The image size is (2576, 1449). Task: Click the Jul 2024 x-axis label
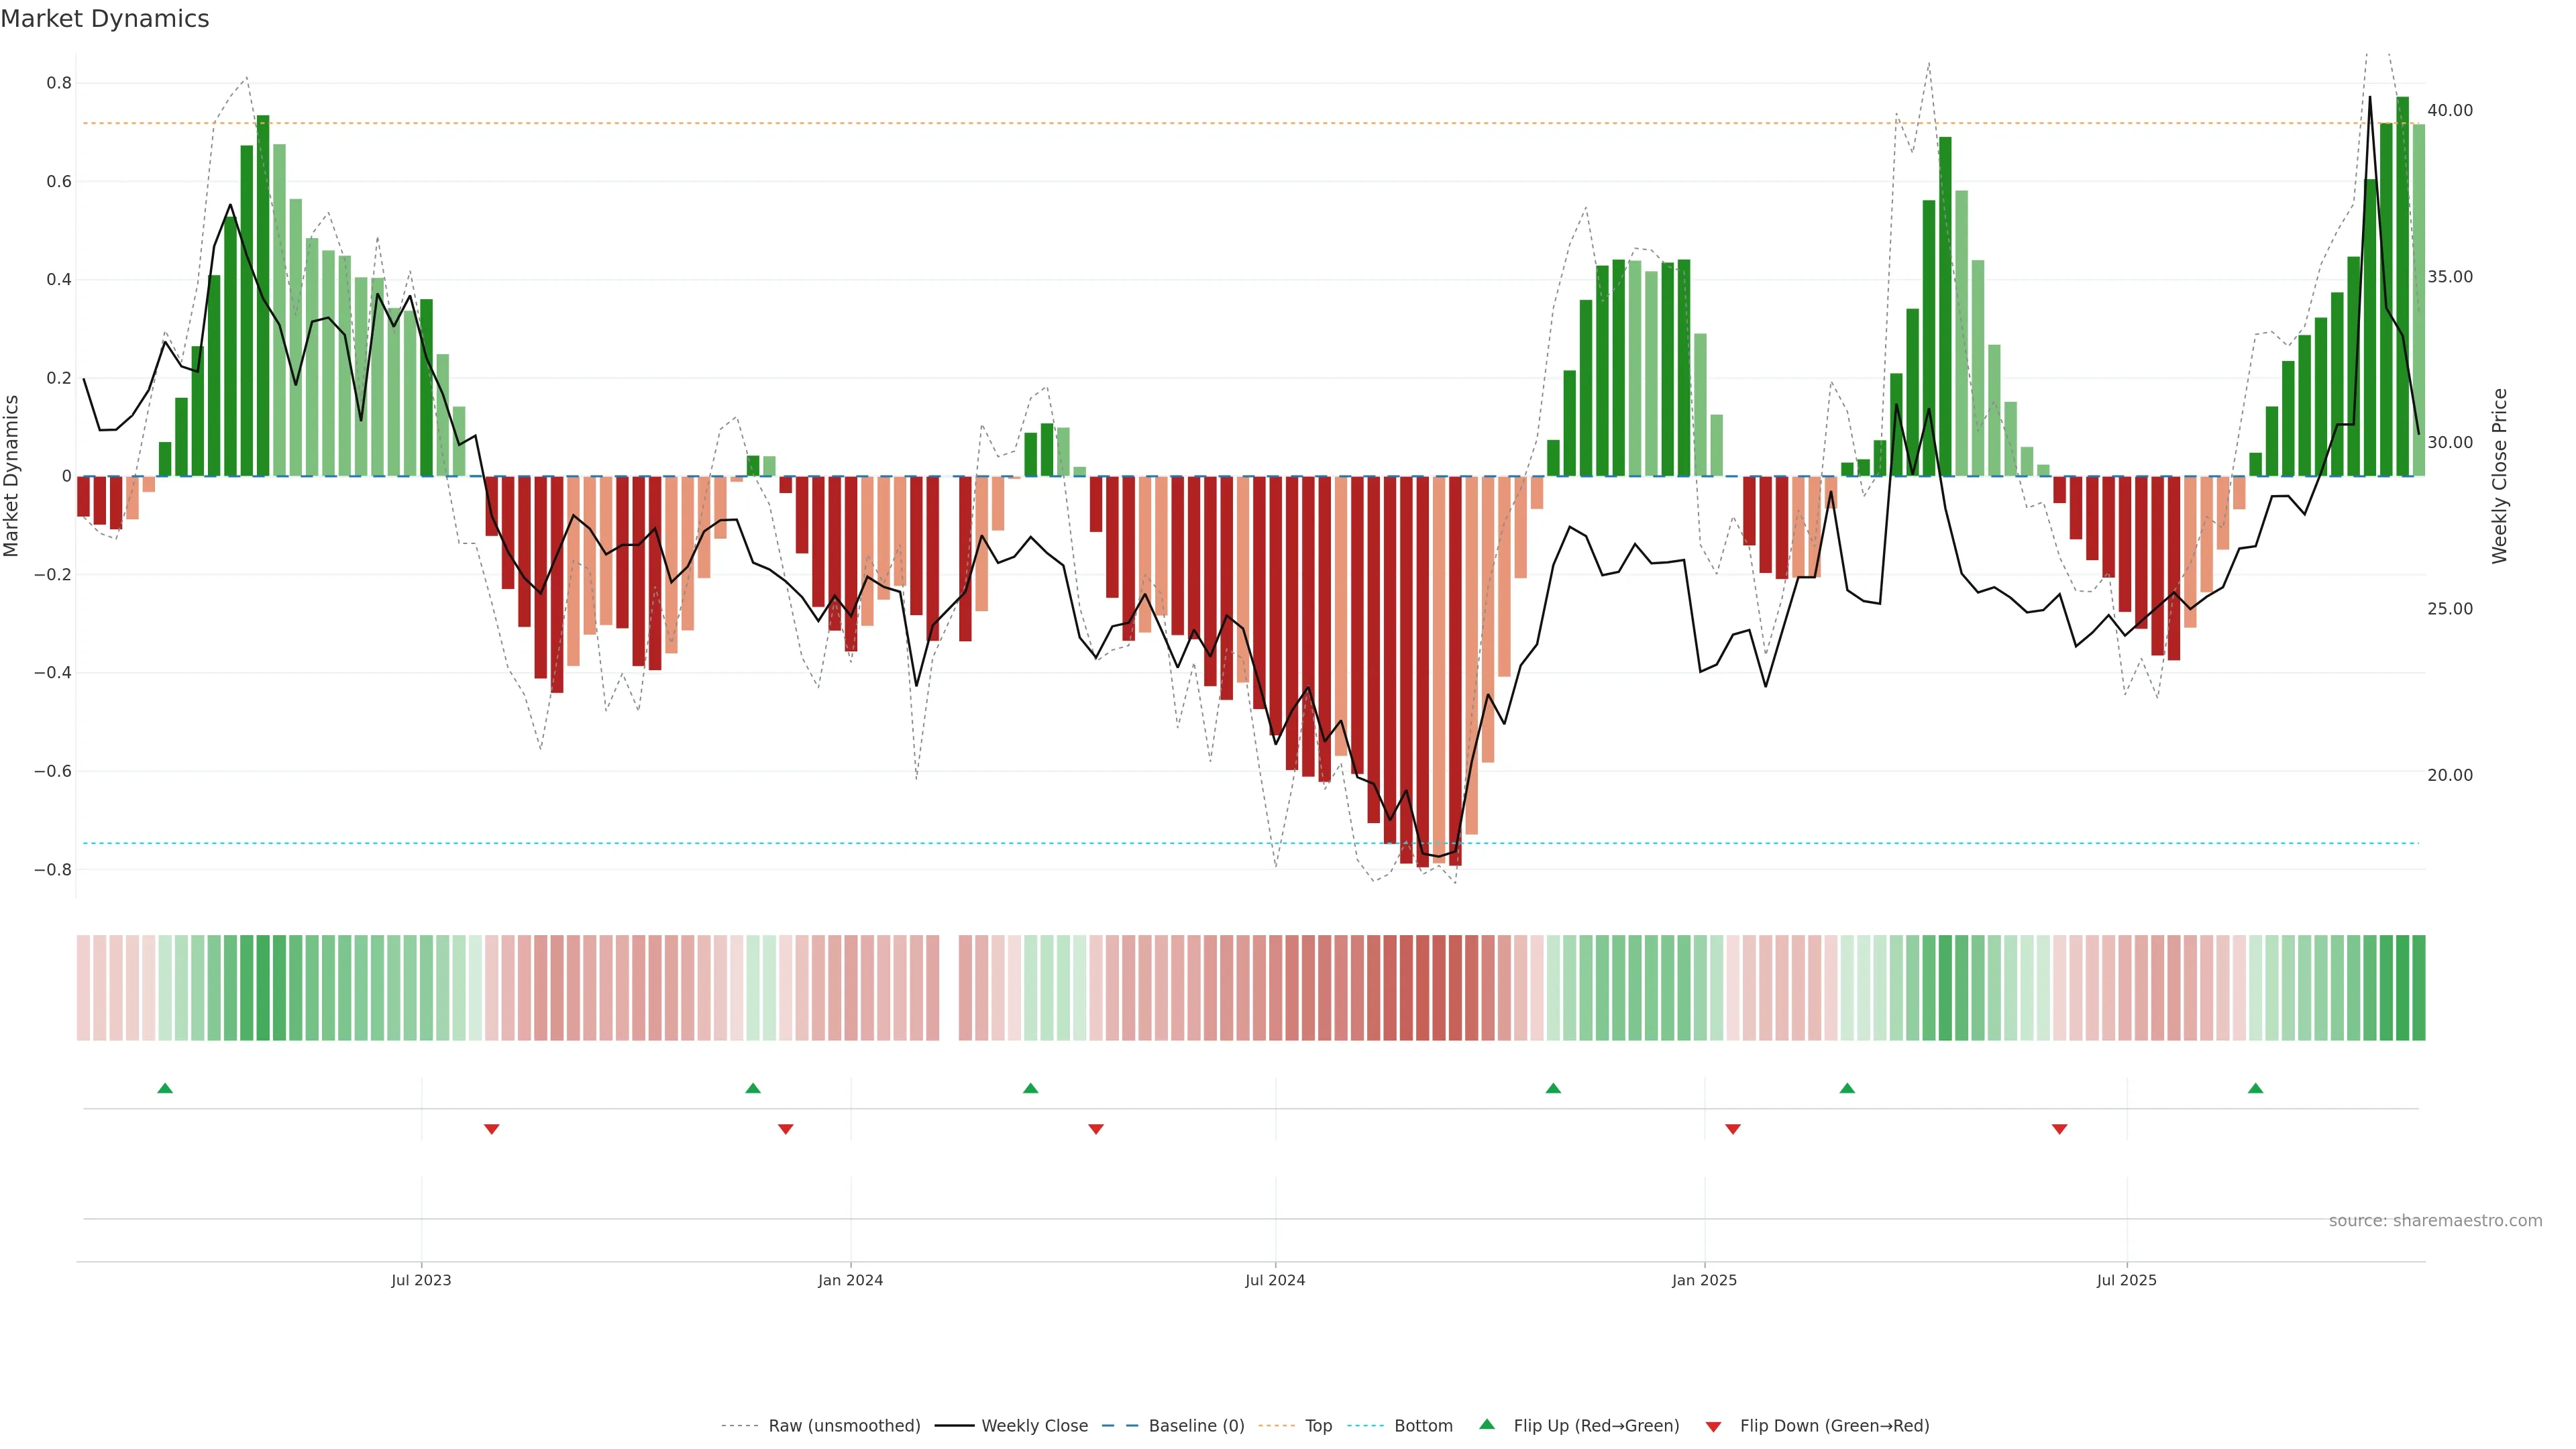[1275, 1280]
